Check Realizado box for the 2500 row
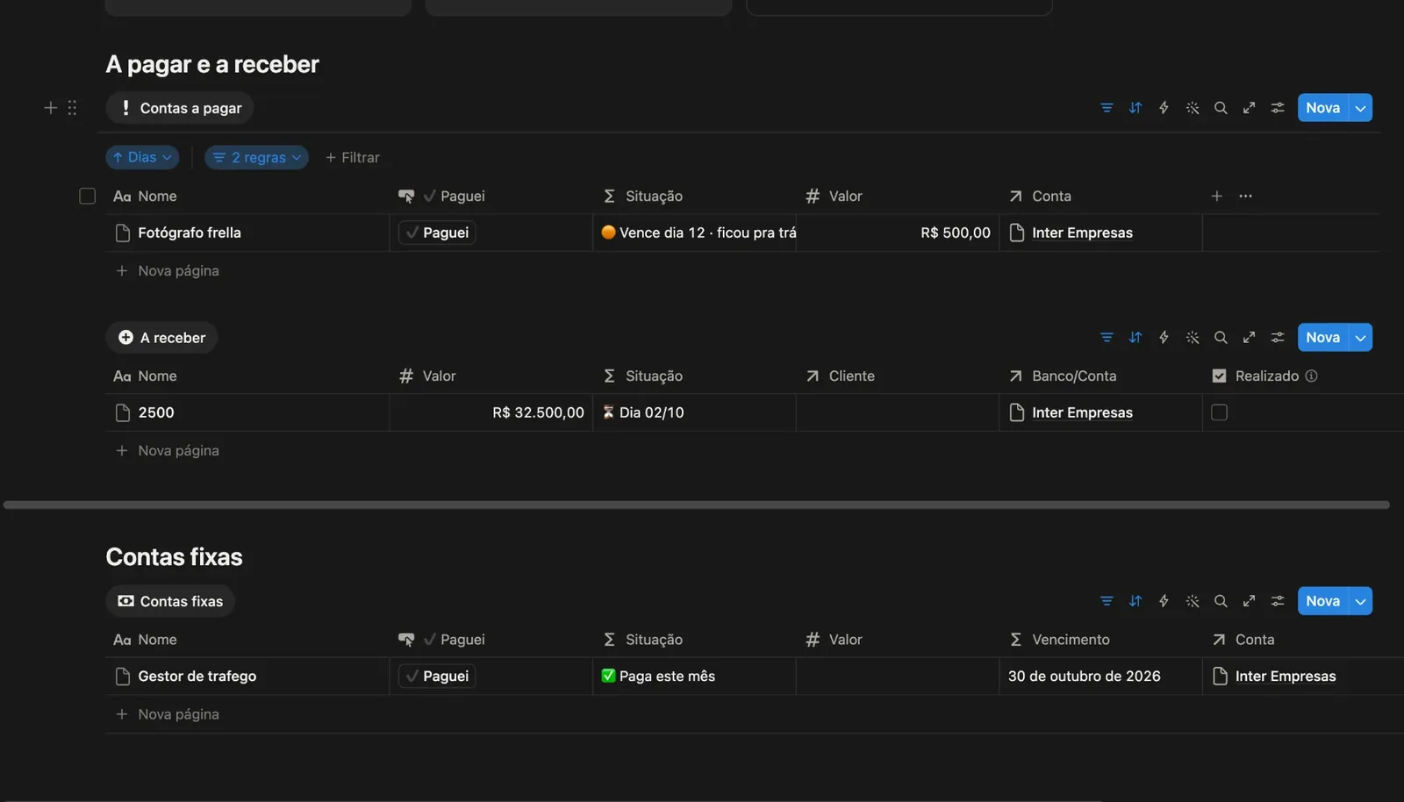The width and height of the screenshot is (1404, 802). coord(1219,412)
